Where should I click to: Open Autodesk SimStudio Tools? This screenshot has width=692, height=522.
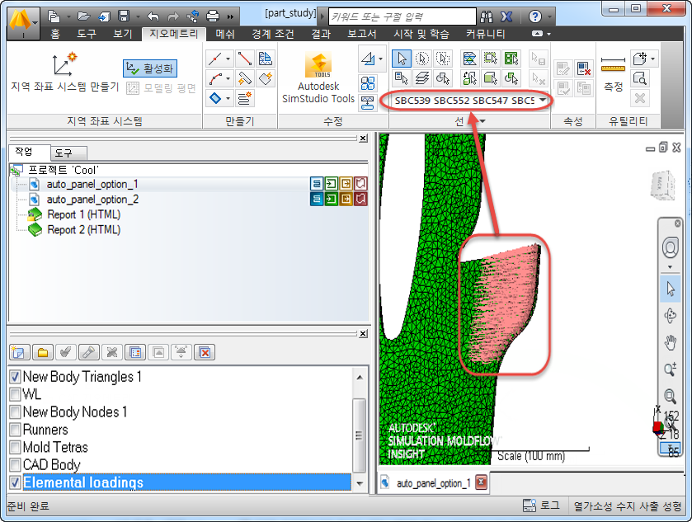[318, 78]
